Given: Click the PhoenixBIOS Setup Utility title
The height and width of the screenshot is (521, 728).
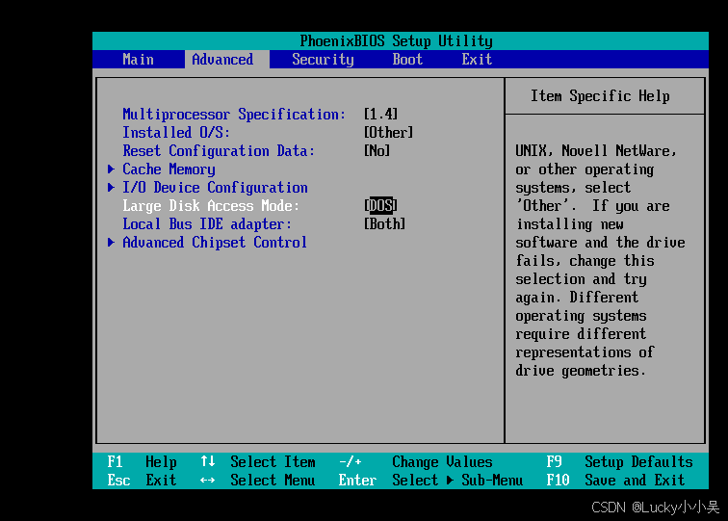Looking at the screenshot, I should 396,40.
